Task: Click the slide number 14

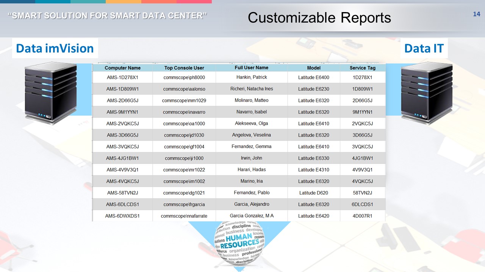Action: point(477,14)
